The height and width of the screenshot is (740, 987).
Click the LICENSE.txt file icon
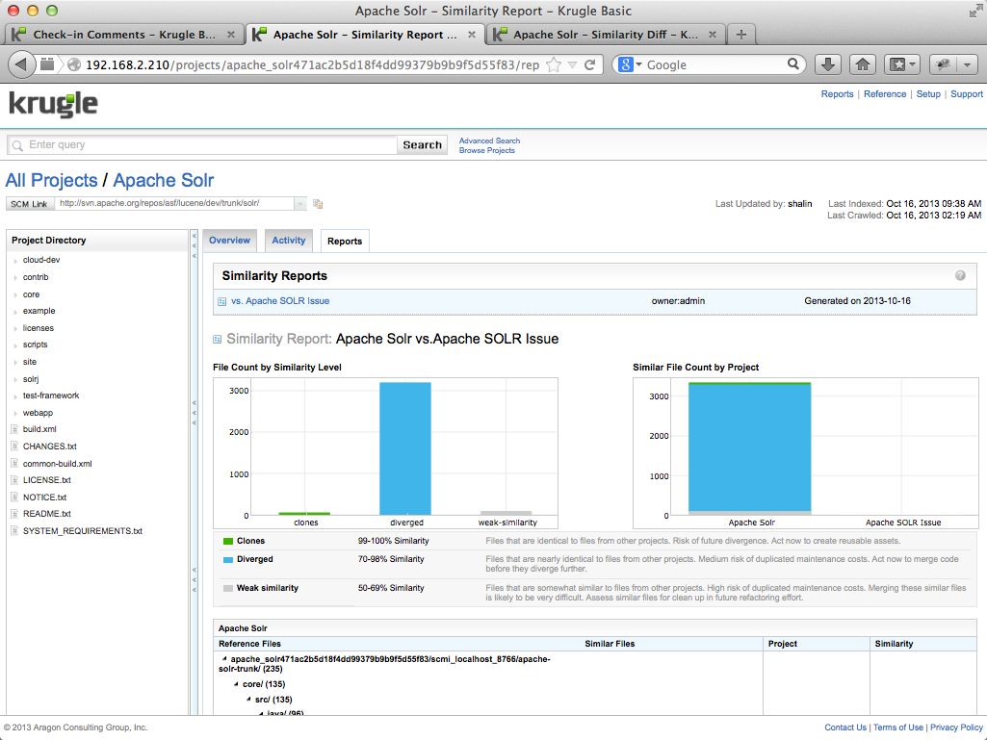tap(14, 480)
